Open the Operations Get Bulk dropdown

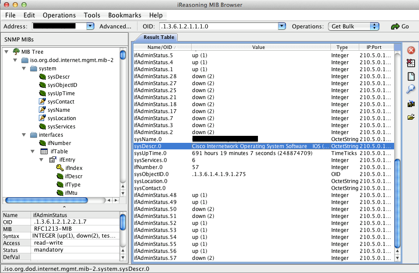pyautogui.click(x=354, y=27)
